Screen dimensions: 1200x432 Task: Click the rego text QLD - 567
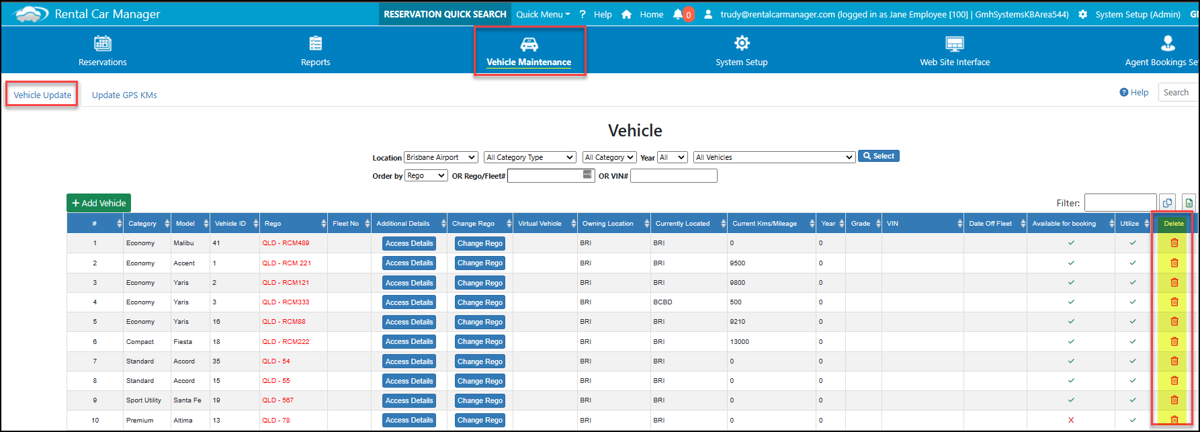tap(277, 400)
